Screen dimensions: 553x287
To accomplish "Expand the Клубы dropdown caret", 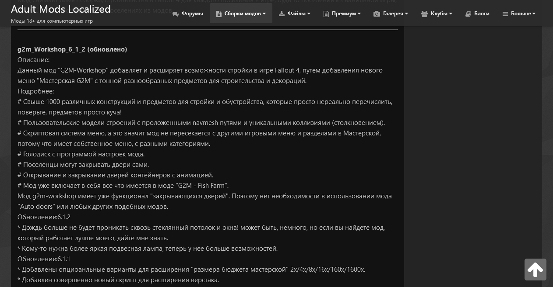I will [451, 14].
